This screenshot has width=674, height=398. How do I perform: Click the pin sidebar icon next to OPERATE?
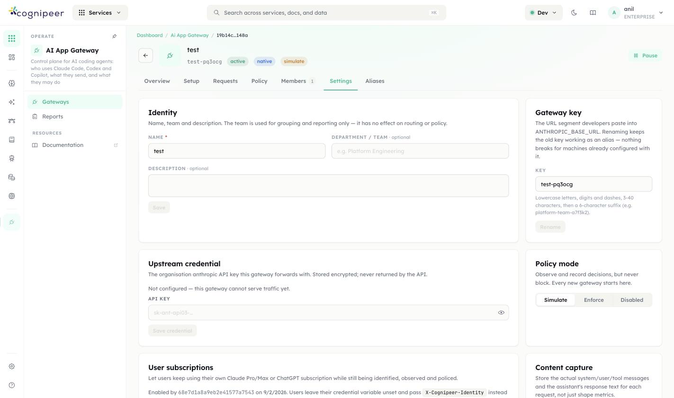pyautogui.click(x=114, y=36)
